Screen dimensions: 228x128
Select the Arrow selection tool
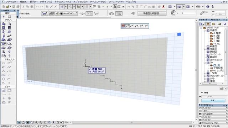coord(4,17)
